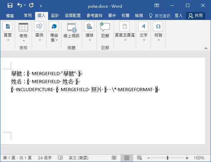
Task: Expand the 圖例 dropdown arrow
Action: point(40,40)
